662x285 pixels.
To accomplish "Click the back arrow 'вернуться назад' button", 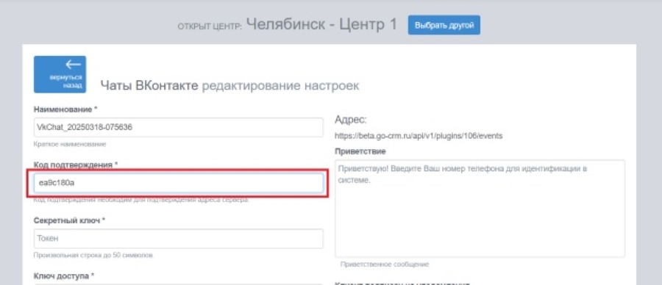I will tap(60, 74).
